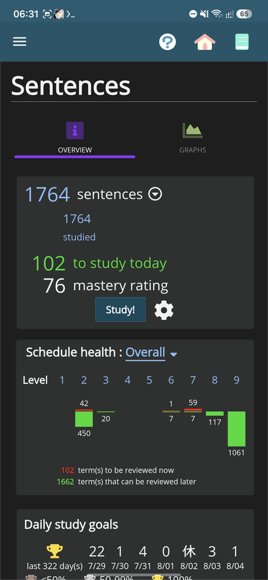Image resolution: width=268 pixels, height=580 pixels.
Task: Tap the question mark help icon
Action: [x=167, y=42]
